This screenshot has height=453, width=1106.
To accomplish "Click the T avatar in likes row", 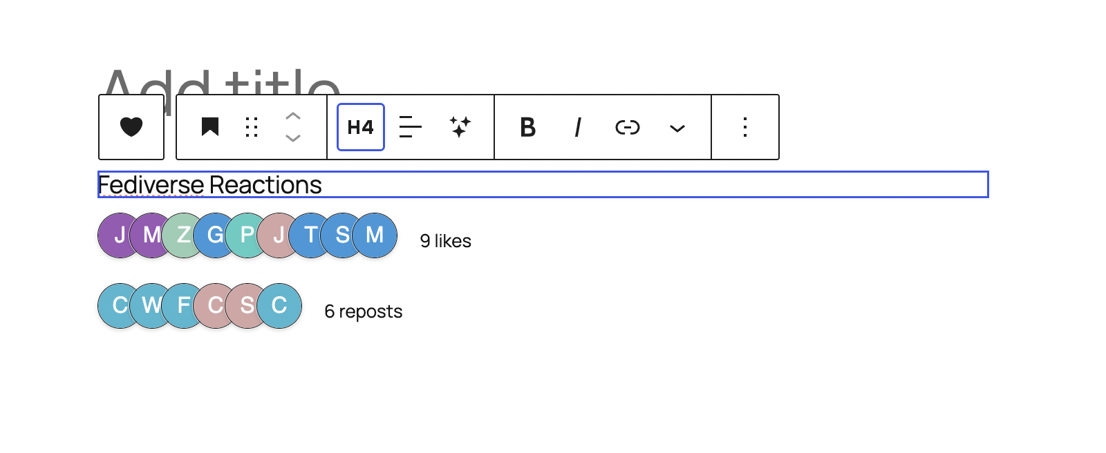I will 311,235.
